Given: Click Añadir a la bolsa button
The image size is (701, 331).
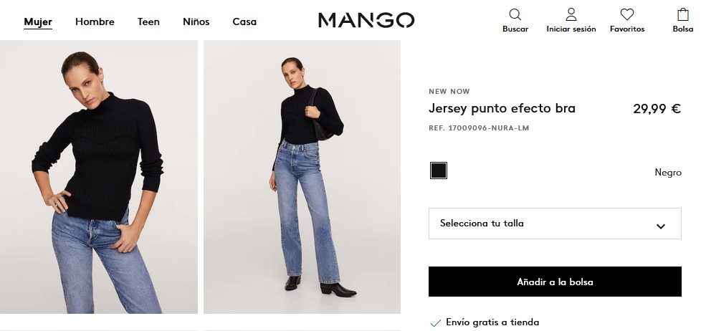Looking at the screenshot, I should 555,282.
